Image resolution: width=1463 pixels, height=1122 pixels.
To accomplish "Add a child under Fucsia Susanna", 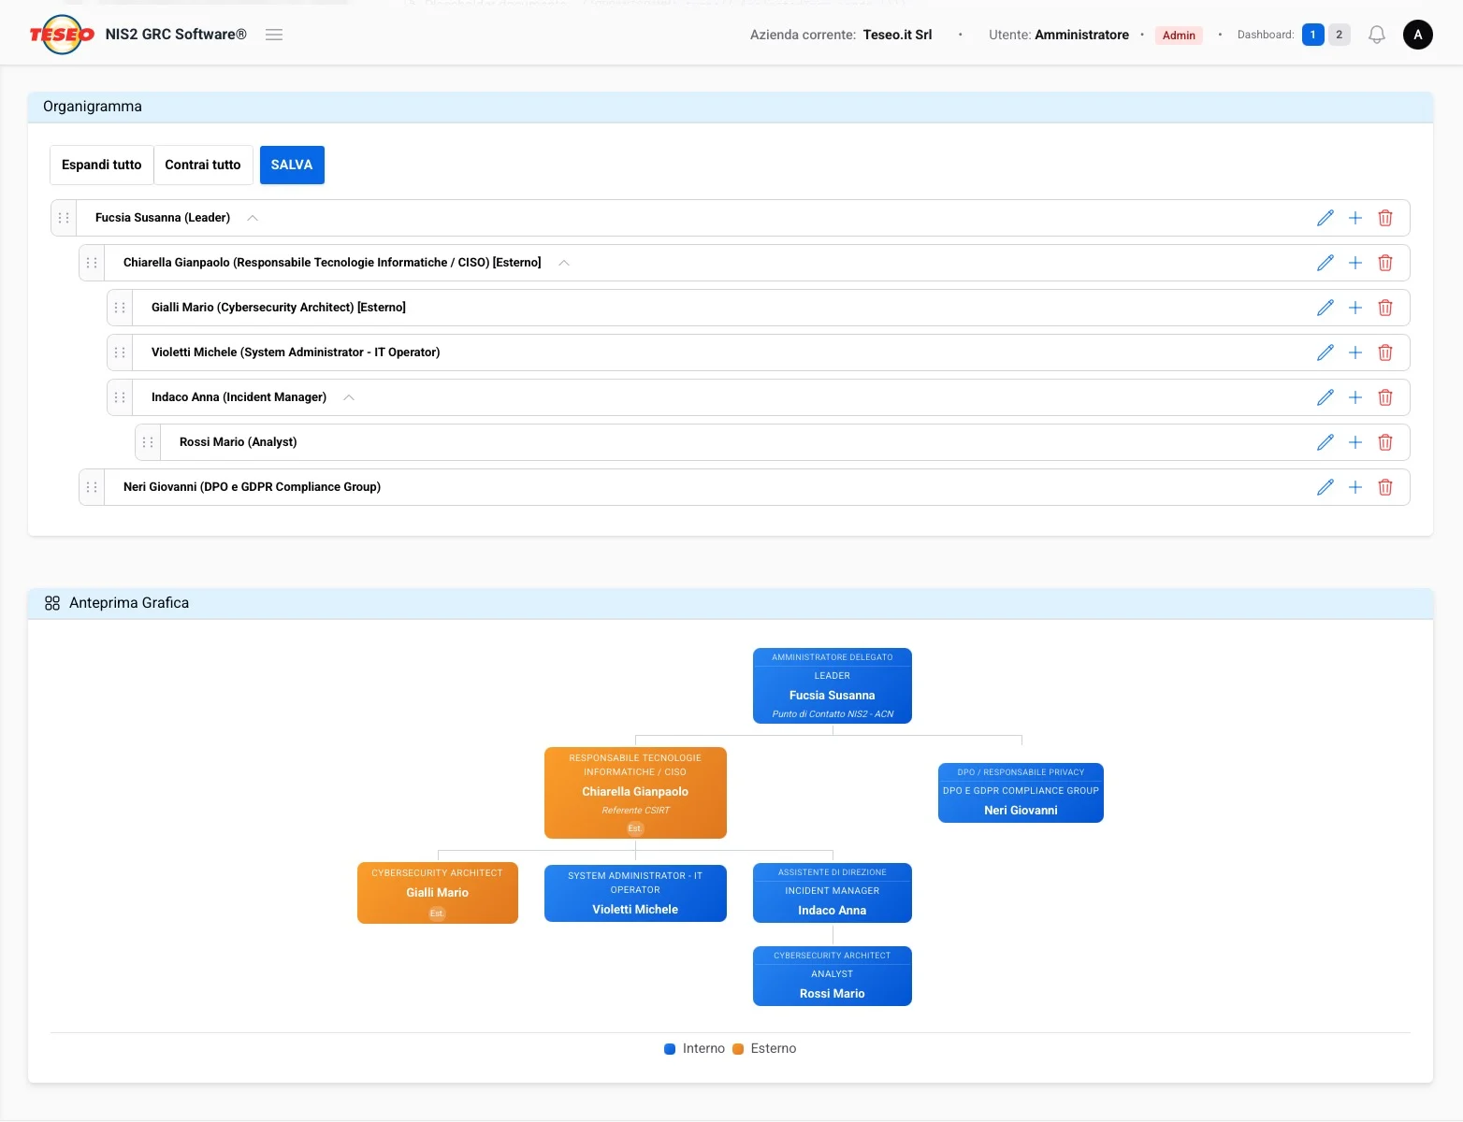I will pos(1355,218).
